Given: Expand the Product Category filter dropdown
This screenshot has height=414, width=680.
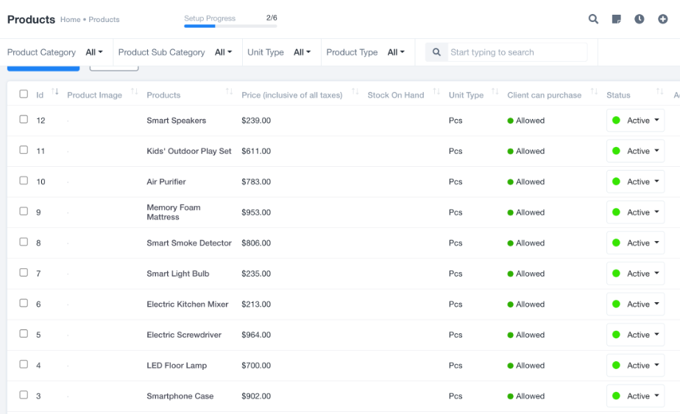Looking at the screenshot, I should [x=94, y=52].
